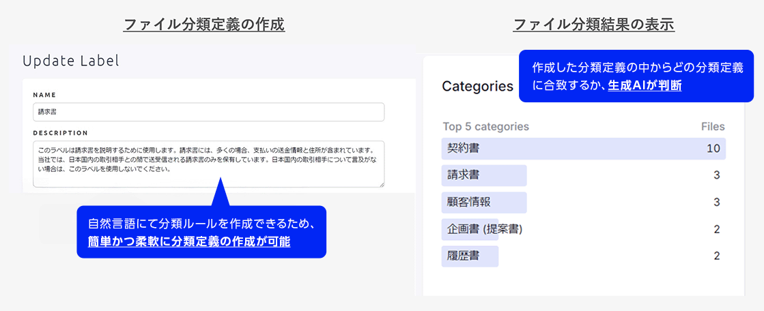Click the ファイル分類定義の作成 heading

(x=203, y=25)
